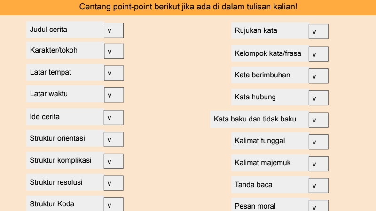The width and height of the screenshot is (376, 211).
Task: Mark Kata baku dan tidak baku checkbox
Action: [319, 120]
